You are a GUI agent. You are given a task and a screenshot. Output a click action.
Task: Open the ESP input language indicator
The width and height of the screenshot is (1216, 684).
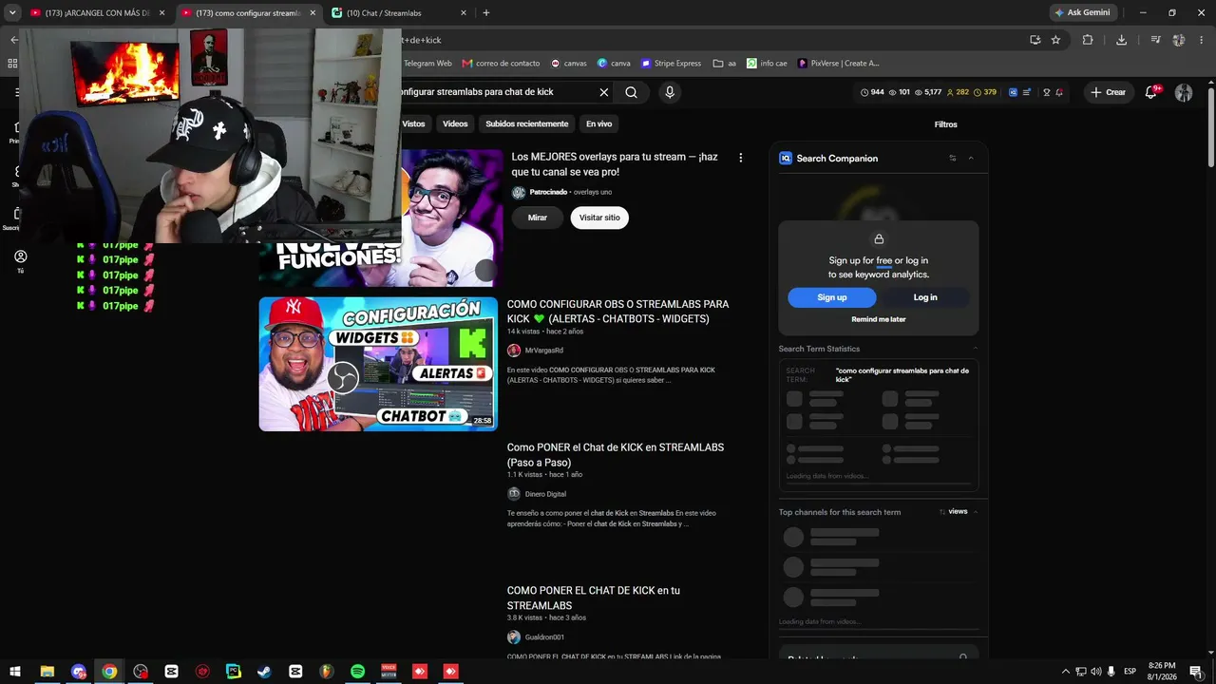(1130, 672)
